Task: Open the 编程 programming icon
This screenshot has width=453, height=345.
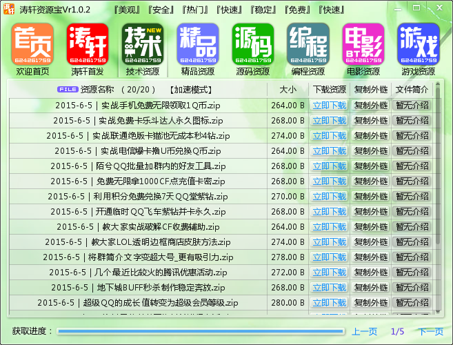Action: click(x=308, y=44)
